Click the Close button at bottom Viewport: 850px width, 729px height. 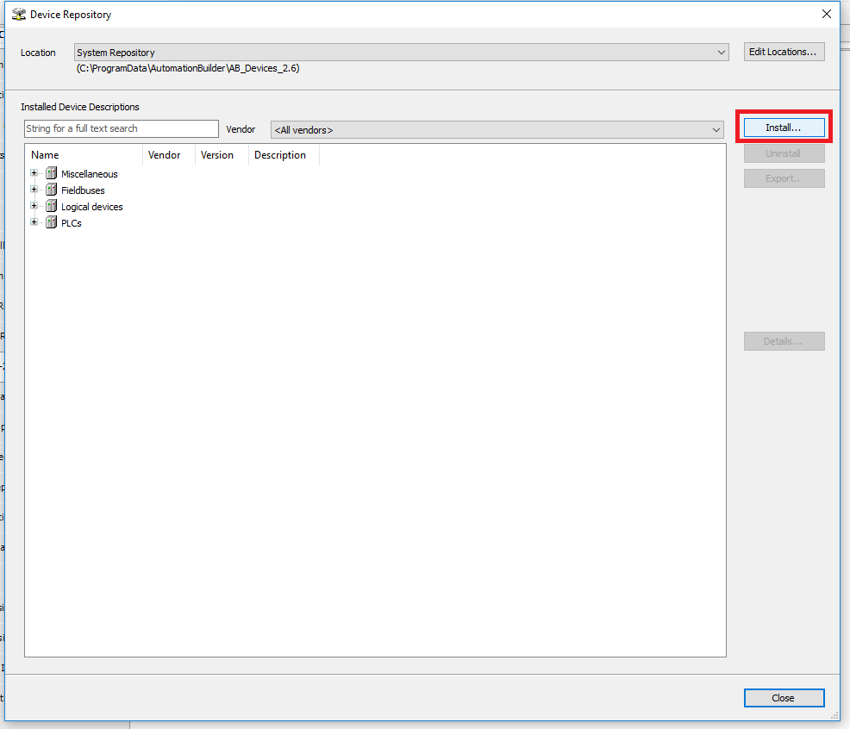pos(784,698)
